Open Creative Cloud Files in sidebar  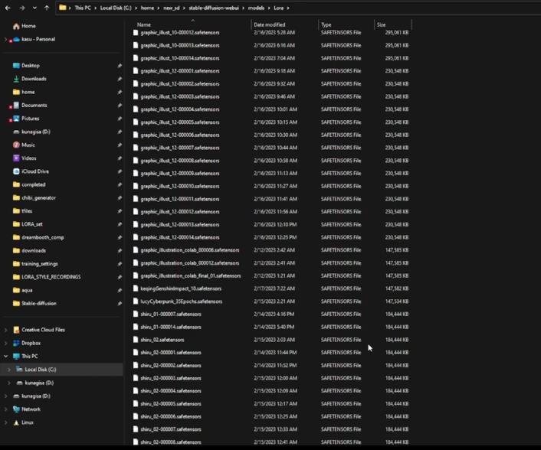pyautogui.click(x=43, y=330)
